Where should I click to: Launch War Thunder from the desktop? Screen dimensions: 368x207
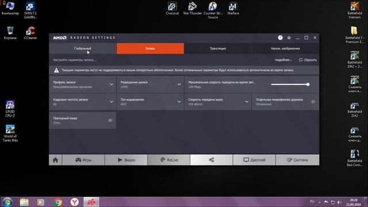193,8
